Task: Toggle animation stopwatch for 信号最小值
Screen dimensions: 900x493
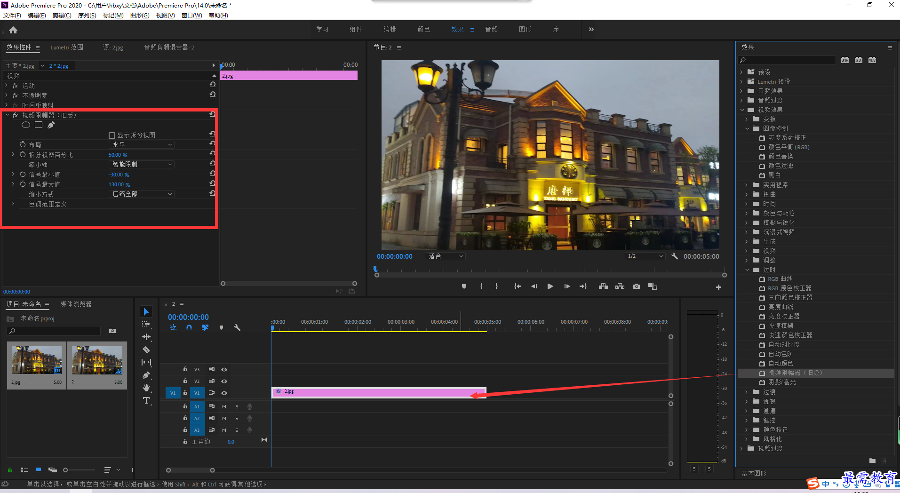Action: pyautogui.click(x=23, y=174)
